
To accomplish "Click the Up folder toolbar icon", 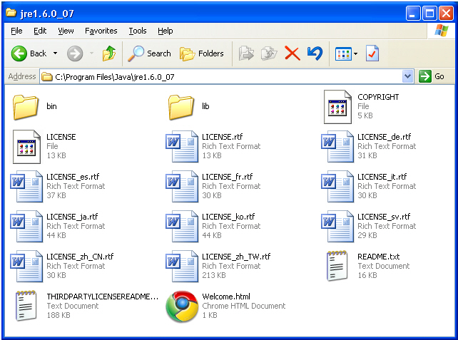I will coord(108,53).
